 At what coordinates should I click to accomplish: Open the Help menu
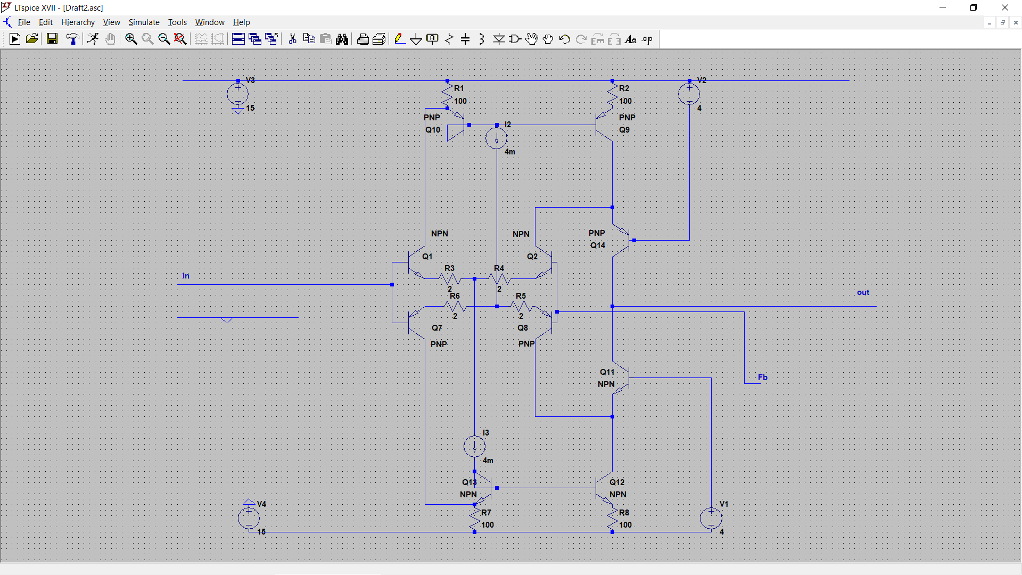tap(241, 22)
